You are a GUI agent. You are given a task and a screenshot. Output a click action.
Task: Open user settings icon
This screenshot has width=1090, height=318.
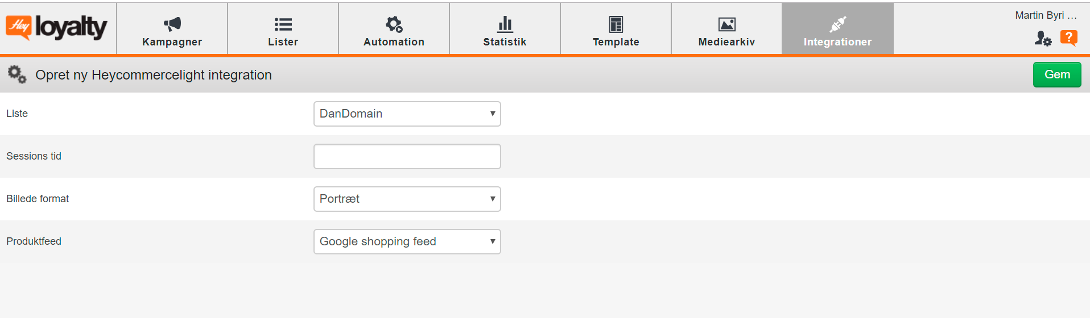1043,38
